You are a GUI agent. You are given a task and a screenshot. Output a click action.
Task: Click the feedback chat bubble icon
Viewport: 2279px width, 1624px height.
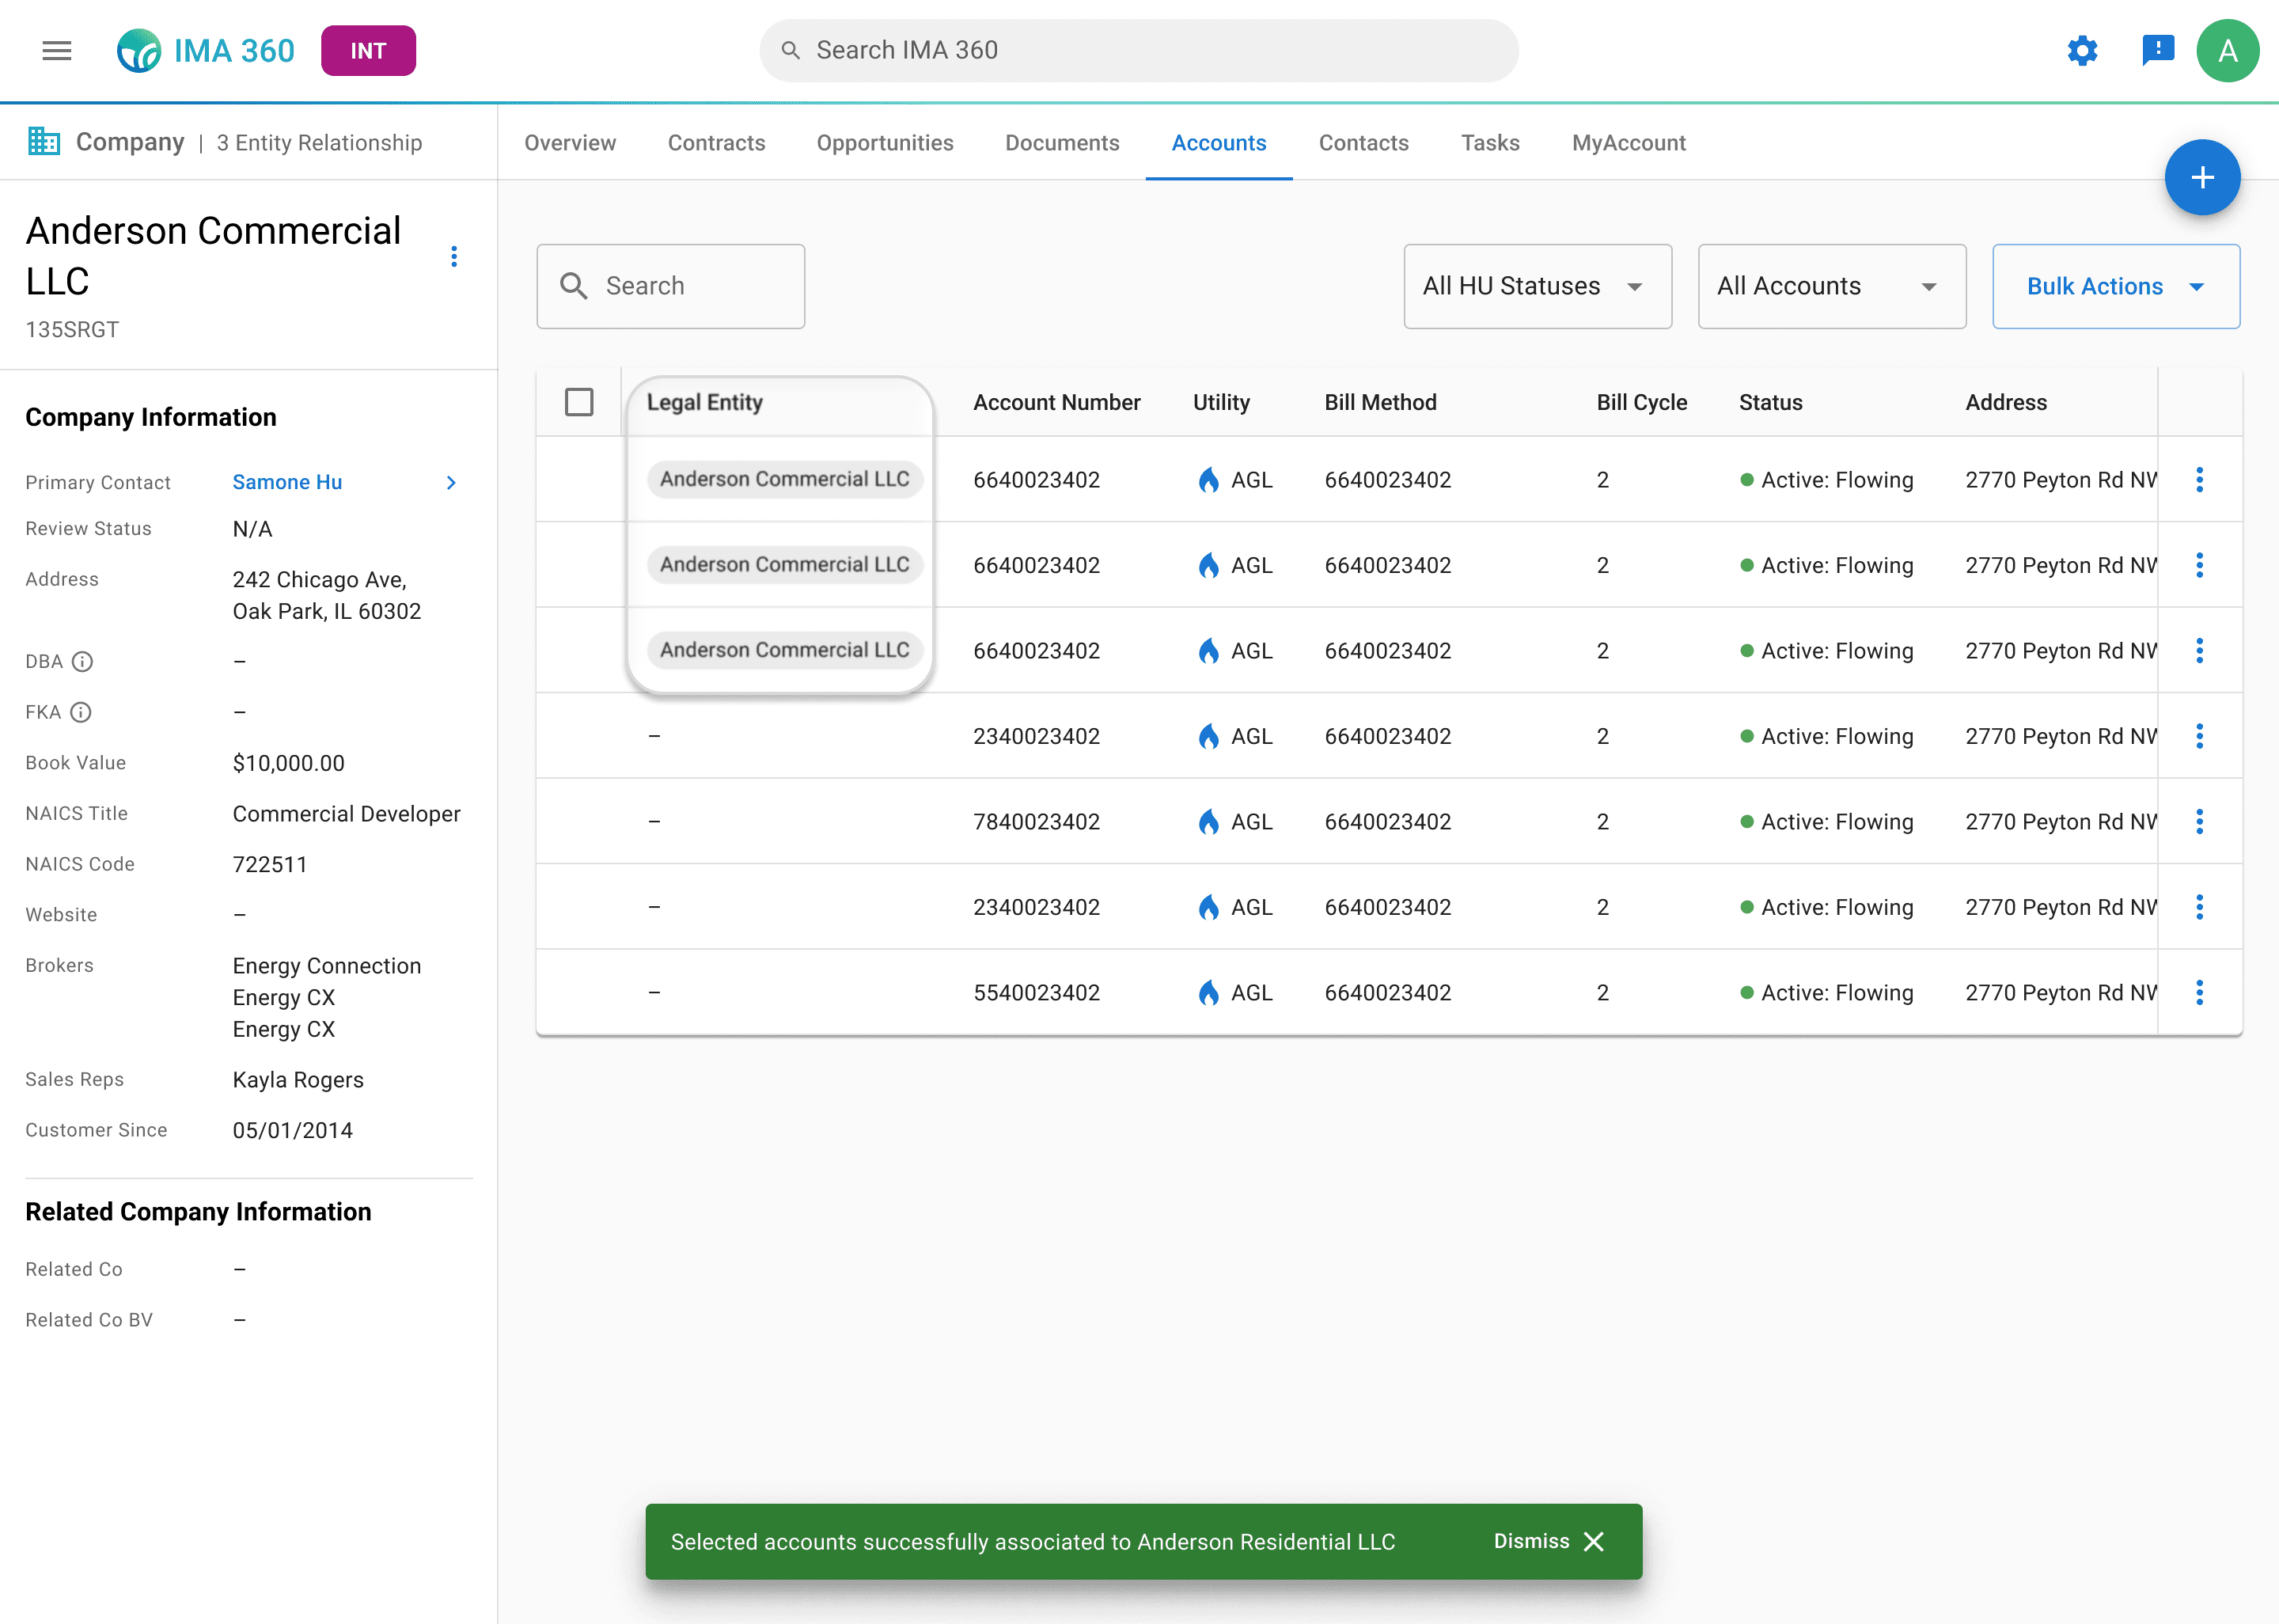[2157, 51]
